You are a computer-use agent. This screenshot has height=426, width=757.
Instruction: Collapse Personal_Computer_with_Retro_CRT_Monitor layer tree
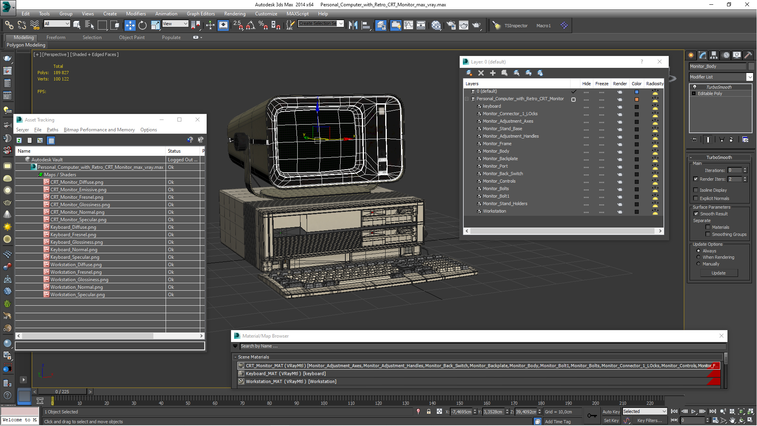(467, 99)
